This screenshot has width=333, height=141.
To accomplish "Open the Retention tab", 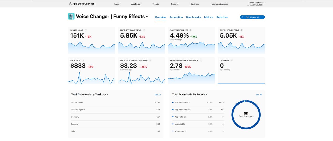I will coord(222,17).
